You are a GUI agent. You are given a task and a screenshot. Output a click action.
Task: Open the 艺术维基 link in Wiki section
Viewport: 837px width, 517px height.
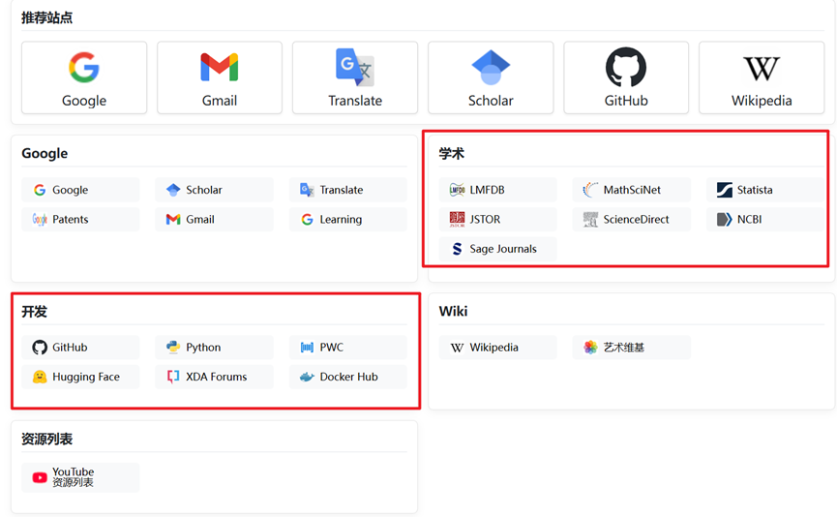[x=623, y=348]
